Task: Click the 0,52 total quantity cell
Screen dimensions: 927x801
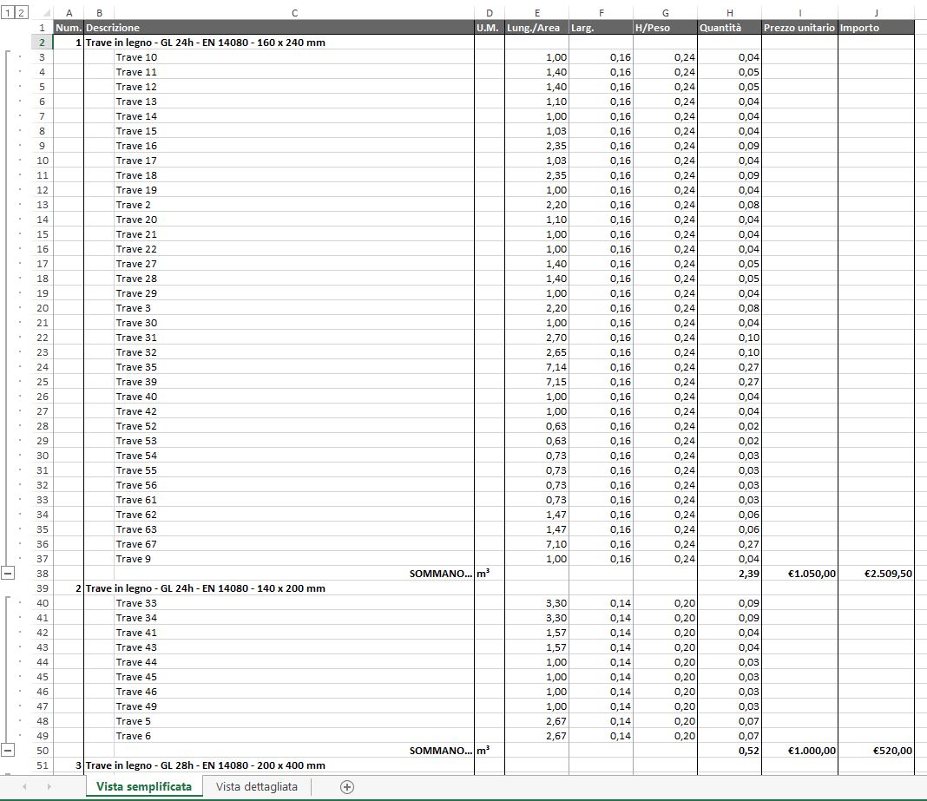Action: click(730, 751)
